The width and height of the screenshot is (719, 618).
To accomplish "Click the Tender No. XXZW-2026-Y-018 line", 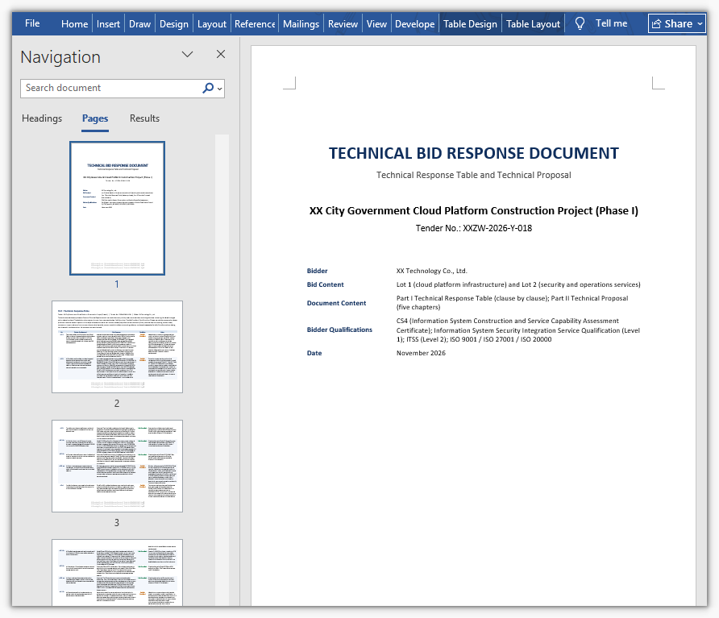I will point(474,228).
